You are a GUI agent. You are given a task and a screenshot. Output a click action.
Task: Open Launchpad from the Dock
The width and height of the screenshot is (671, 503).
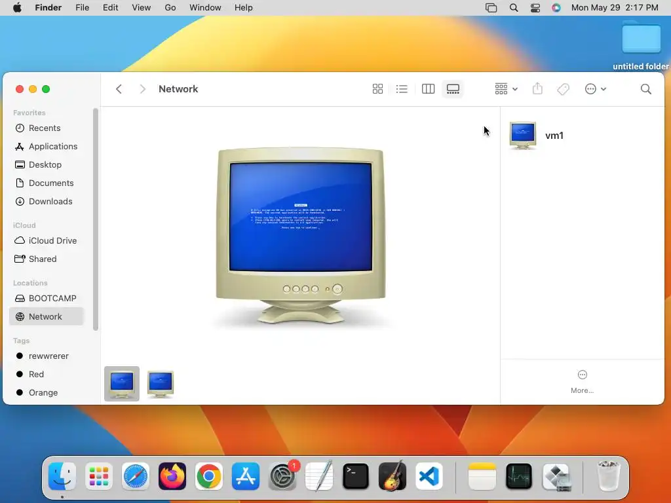[x=99, y=476]
